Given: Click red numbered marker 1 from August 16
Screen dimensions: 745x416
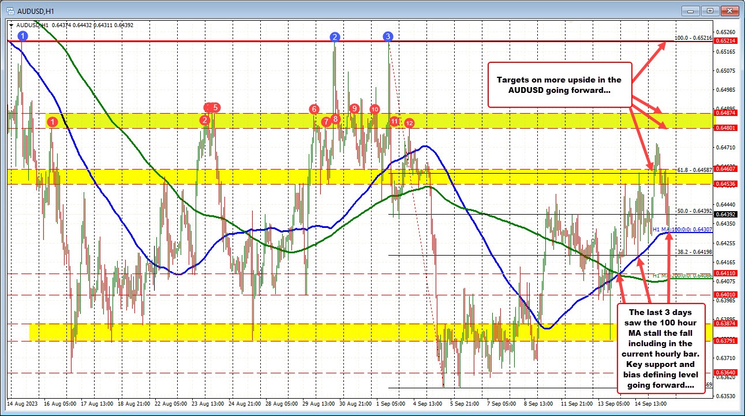Looking at the screenshot, I should point(53,121).
